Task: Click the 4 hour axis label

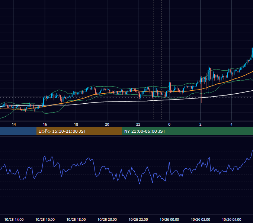Action: 231,125
